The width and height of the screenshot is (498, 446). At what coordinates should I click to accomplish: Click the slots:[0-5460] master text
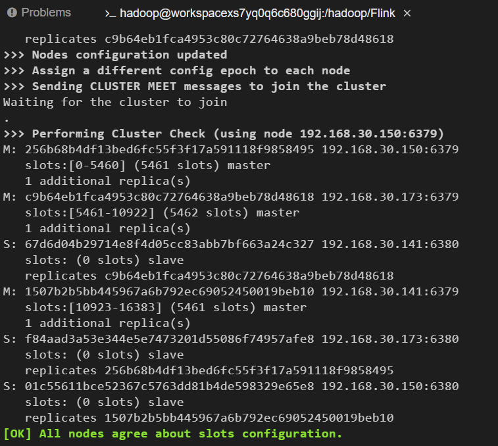coord(147,165)
